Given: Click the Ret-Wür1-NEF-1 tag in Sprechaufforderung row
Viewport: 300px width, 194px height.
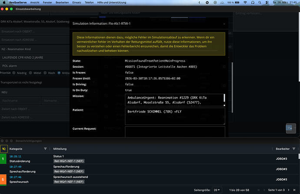Looking at the screenshot, I should 69,171.
